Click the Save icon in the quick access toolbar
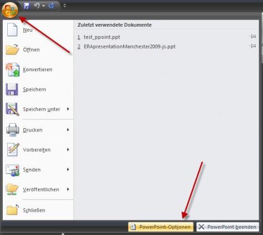The width and height of the screenshot is (263, 235). [x=27, y=6]
